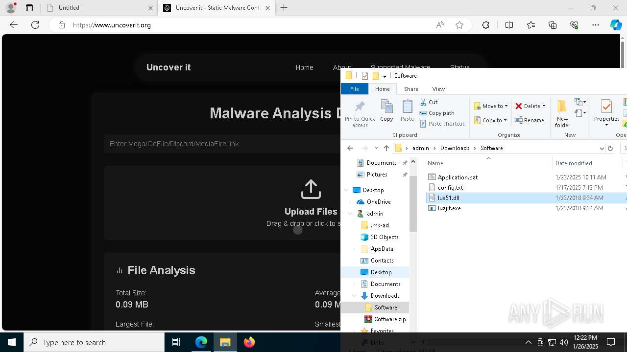This screenshot has height=352, width=627.
Task: Open Edge read aloud icon
Action: (440, 25)
